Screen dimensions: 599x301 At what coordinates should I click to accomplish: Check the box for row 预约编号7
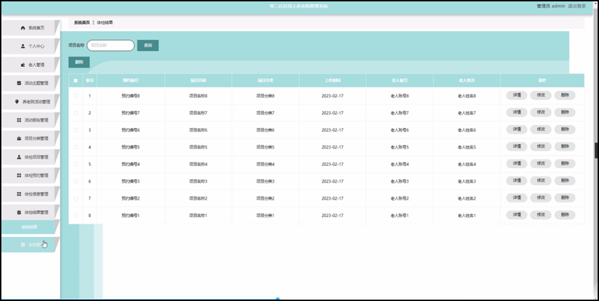76,113
